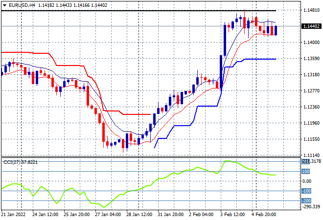Click the 21 Jan 2022 date label
Viewport: 323px width, 220px height.
click(13, 215)
